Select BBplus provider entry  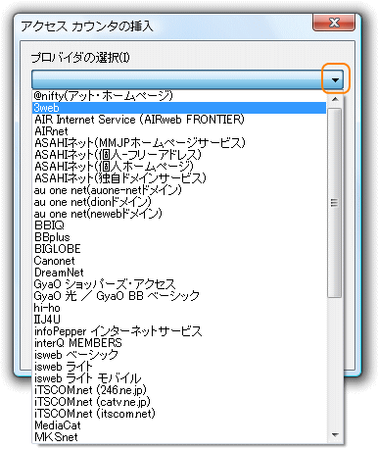179,237
